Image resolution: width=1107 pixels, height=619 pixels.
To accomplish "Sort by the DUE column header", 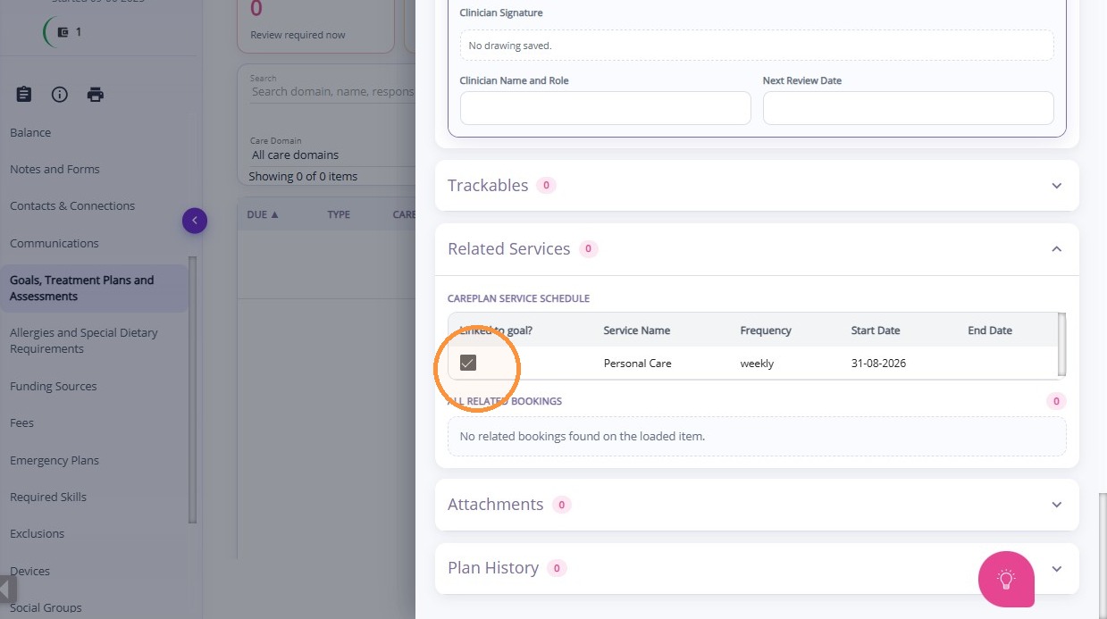I will click(263, 214).
